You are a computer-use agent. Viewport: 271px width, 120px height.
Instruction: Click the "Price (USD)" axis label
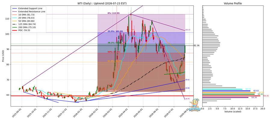click(3, 56)
